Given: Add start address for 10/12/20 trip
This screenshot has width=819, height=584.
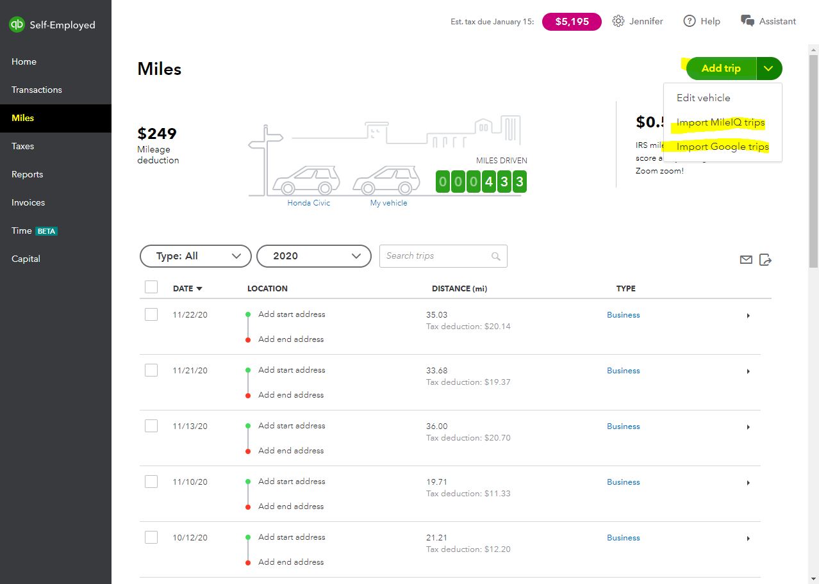Looking at the screenshot, I should pyautogui.click(x=292, y=537).
